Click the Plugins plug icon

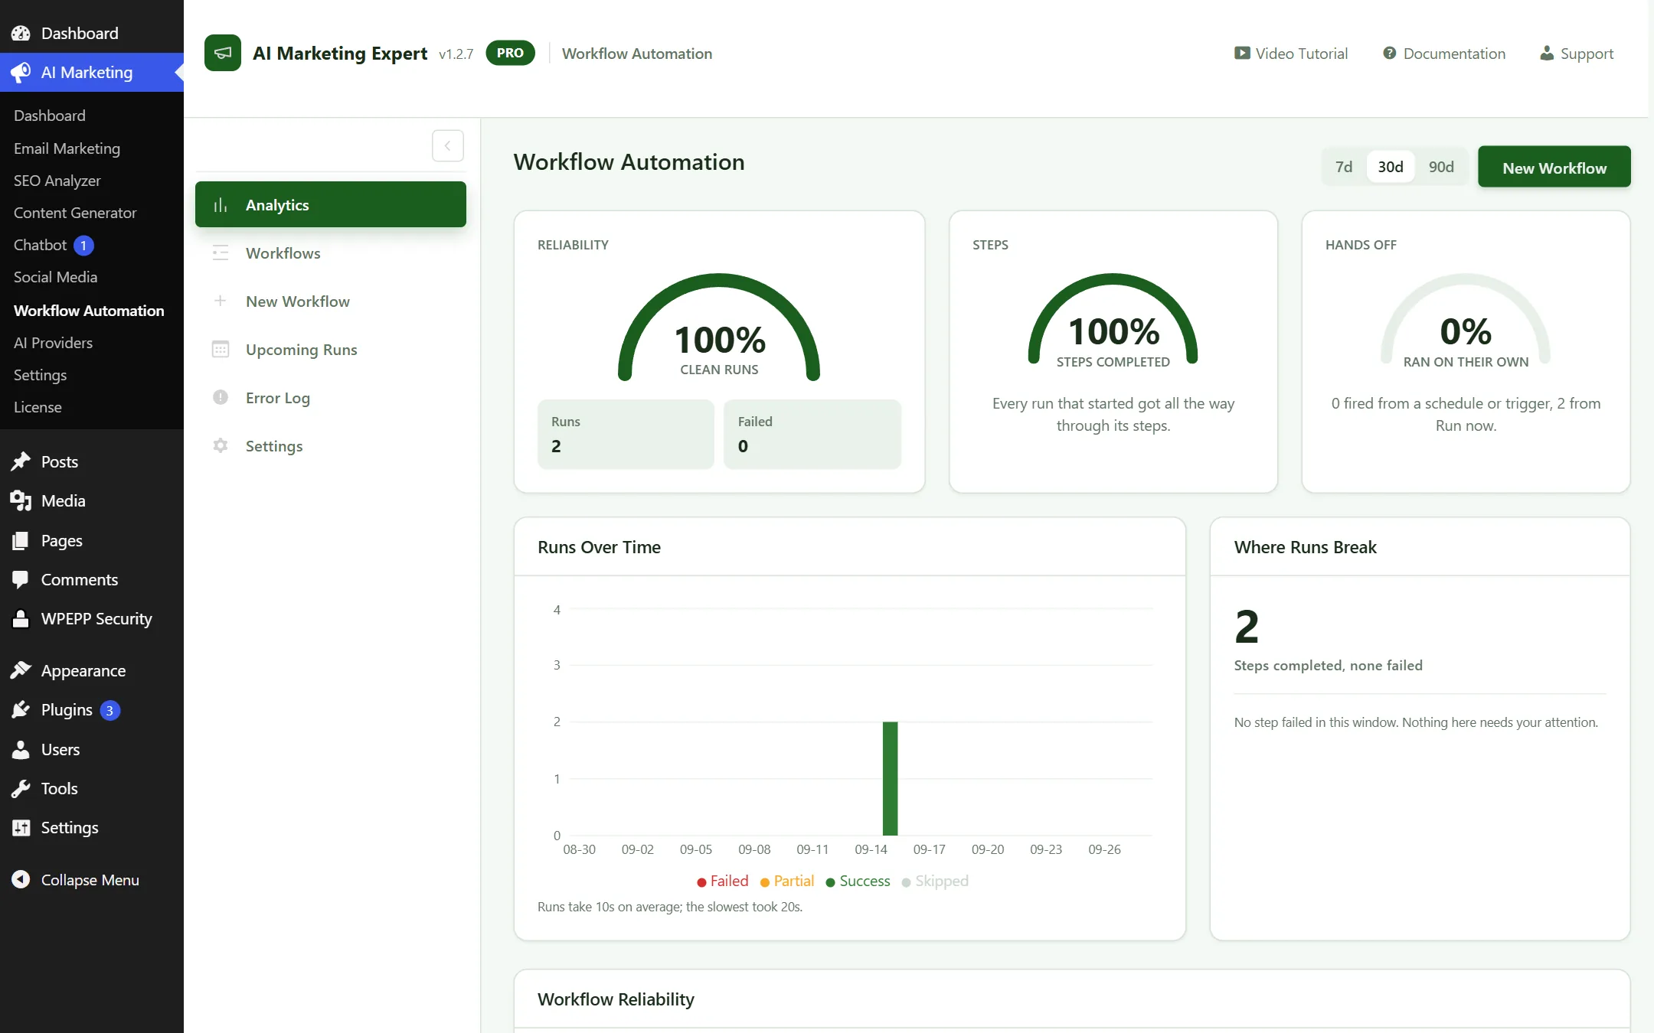click(21, 709)
